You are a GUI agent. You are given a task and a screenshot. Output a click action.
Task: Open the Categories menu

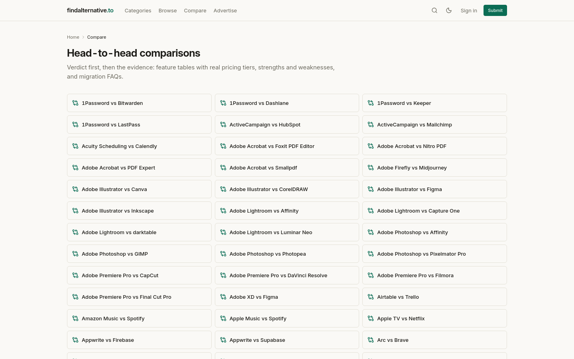(x=138, y=10)
